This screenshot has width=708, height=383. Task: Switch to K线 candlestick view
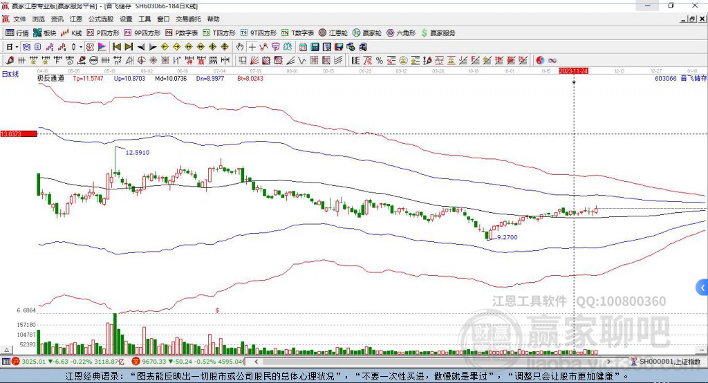pos(71,33)
